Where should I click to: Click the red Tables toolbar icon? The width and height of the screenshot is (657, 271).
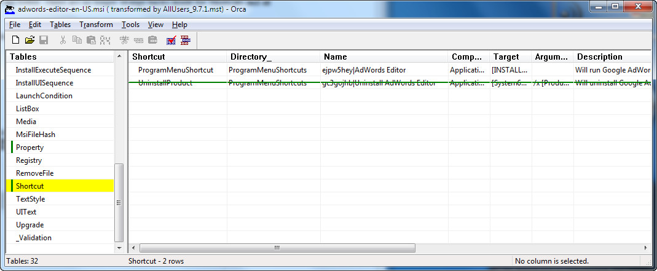(185, 40)
